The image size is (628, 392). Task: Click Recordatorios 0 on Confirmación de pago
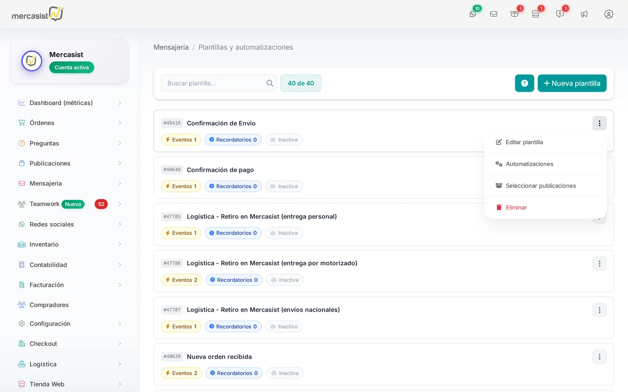233,186
